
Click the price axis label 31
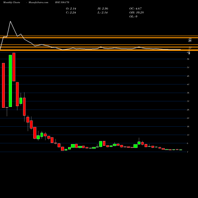pos(188,101)
